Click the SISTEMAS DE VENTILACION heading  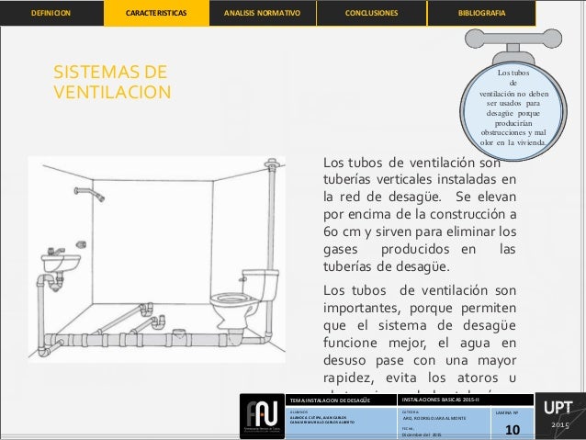coord(112,82)
